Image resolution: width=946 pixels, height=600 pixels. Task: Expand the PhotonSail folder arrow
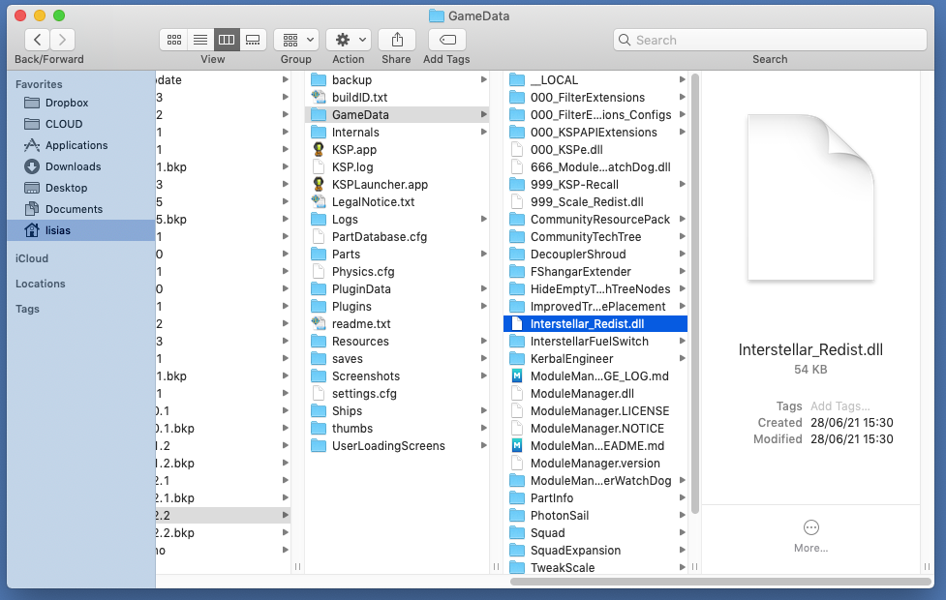pos(682,516)
